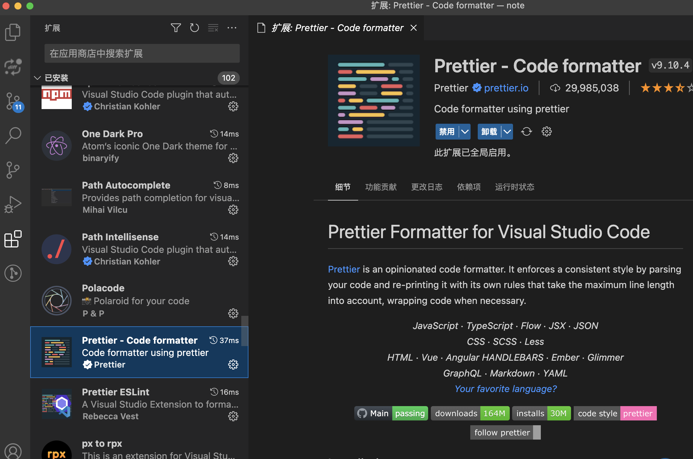
Task: Select the Prettier ESLint extension
Action: pos(139,404)
